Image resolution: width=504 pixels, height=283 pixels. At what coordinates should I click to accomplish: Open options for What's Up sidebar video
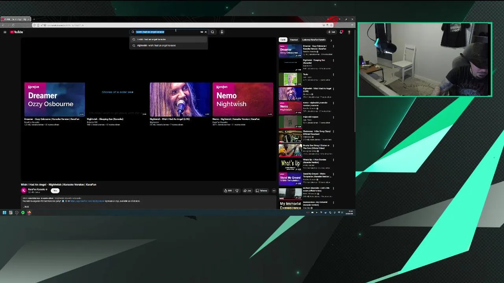pos(333,160)
